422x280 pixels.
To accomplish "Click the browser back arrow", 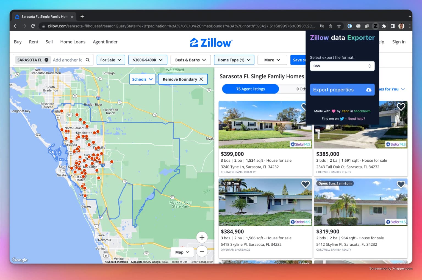I will click(15, 26).
